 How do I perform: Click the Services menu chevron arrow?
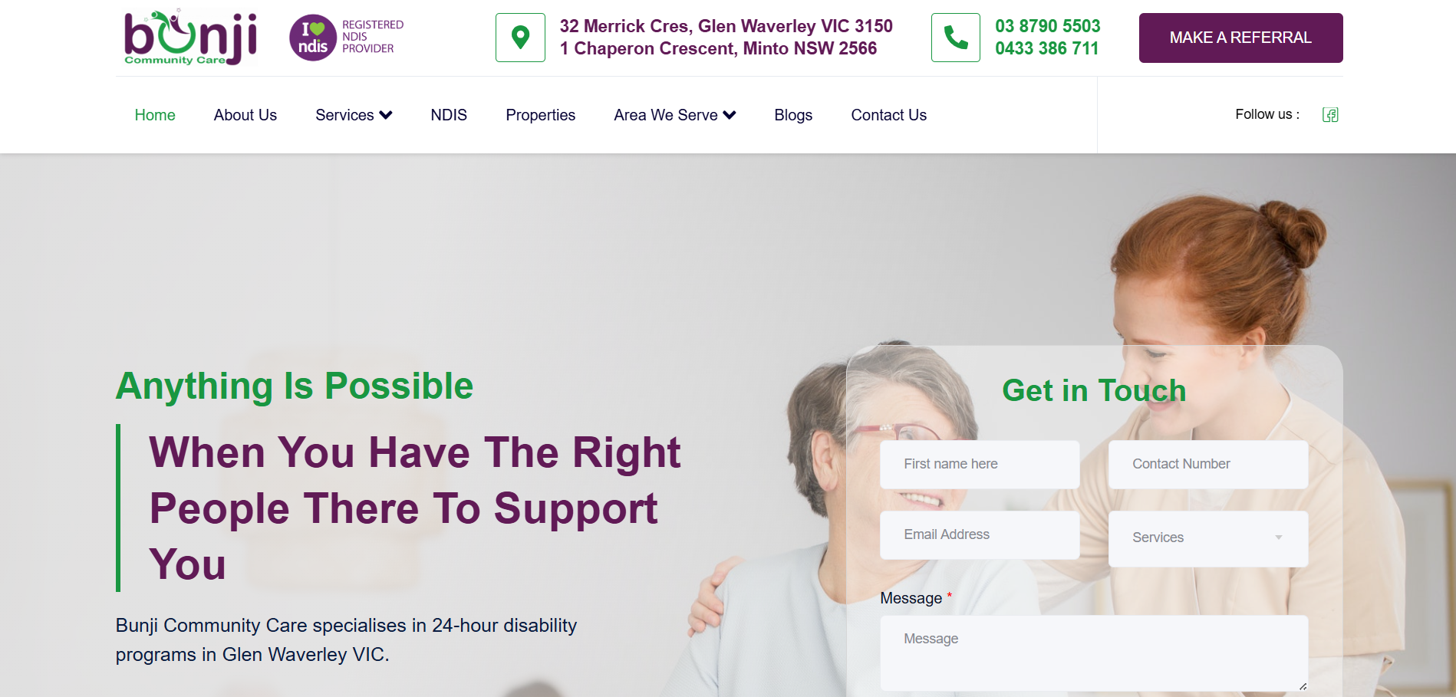[x=386, y=115]
